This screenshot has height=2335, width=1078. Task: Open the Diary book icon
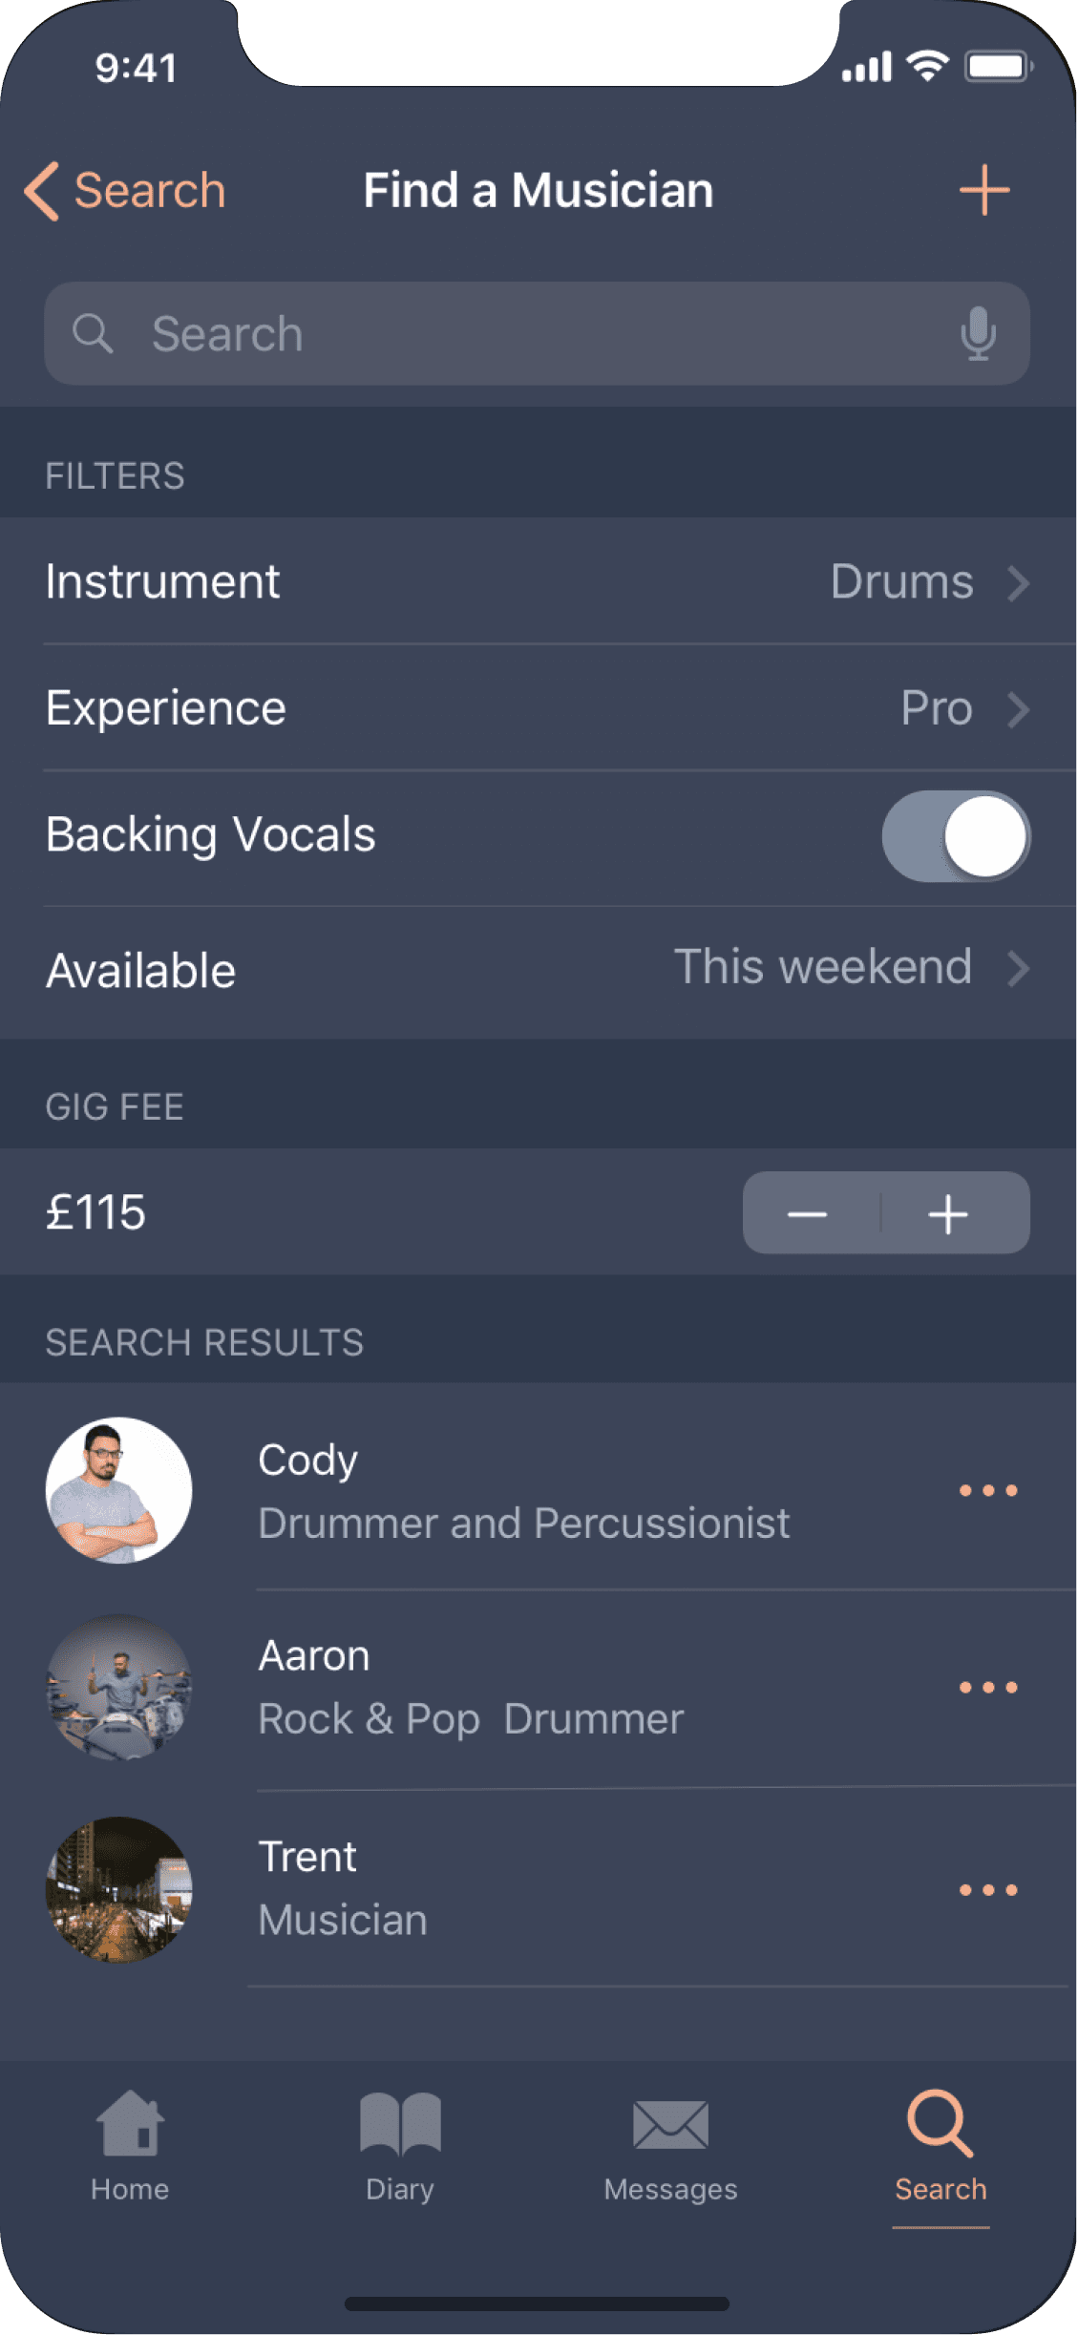(400, 2124)
